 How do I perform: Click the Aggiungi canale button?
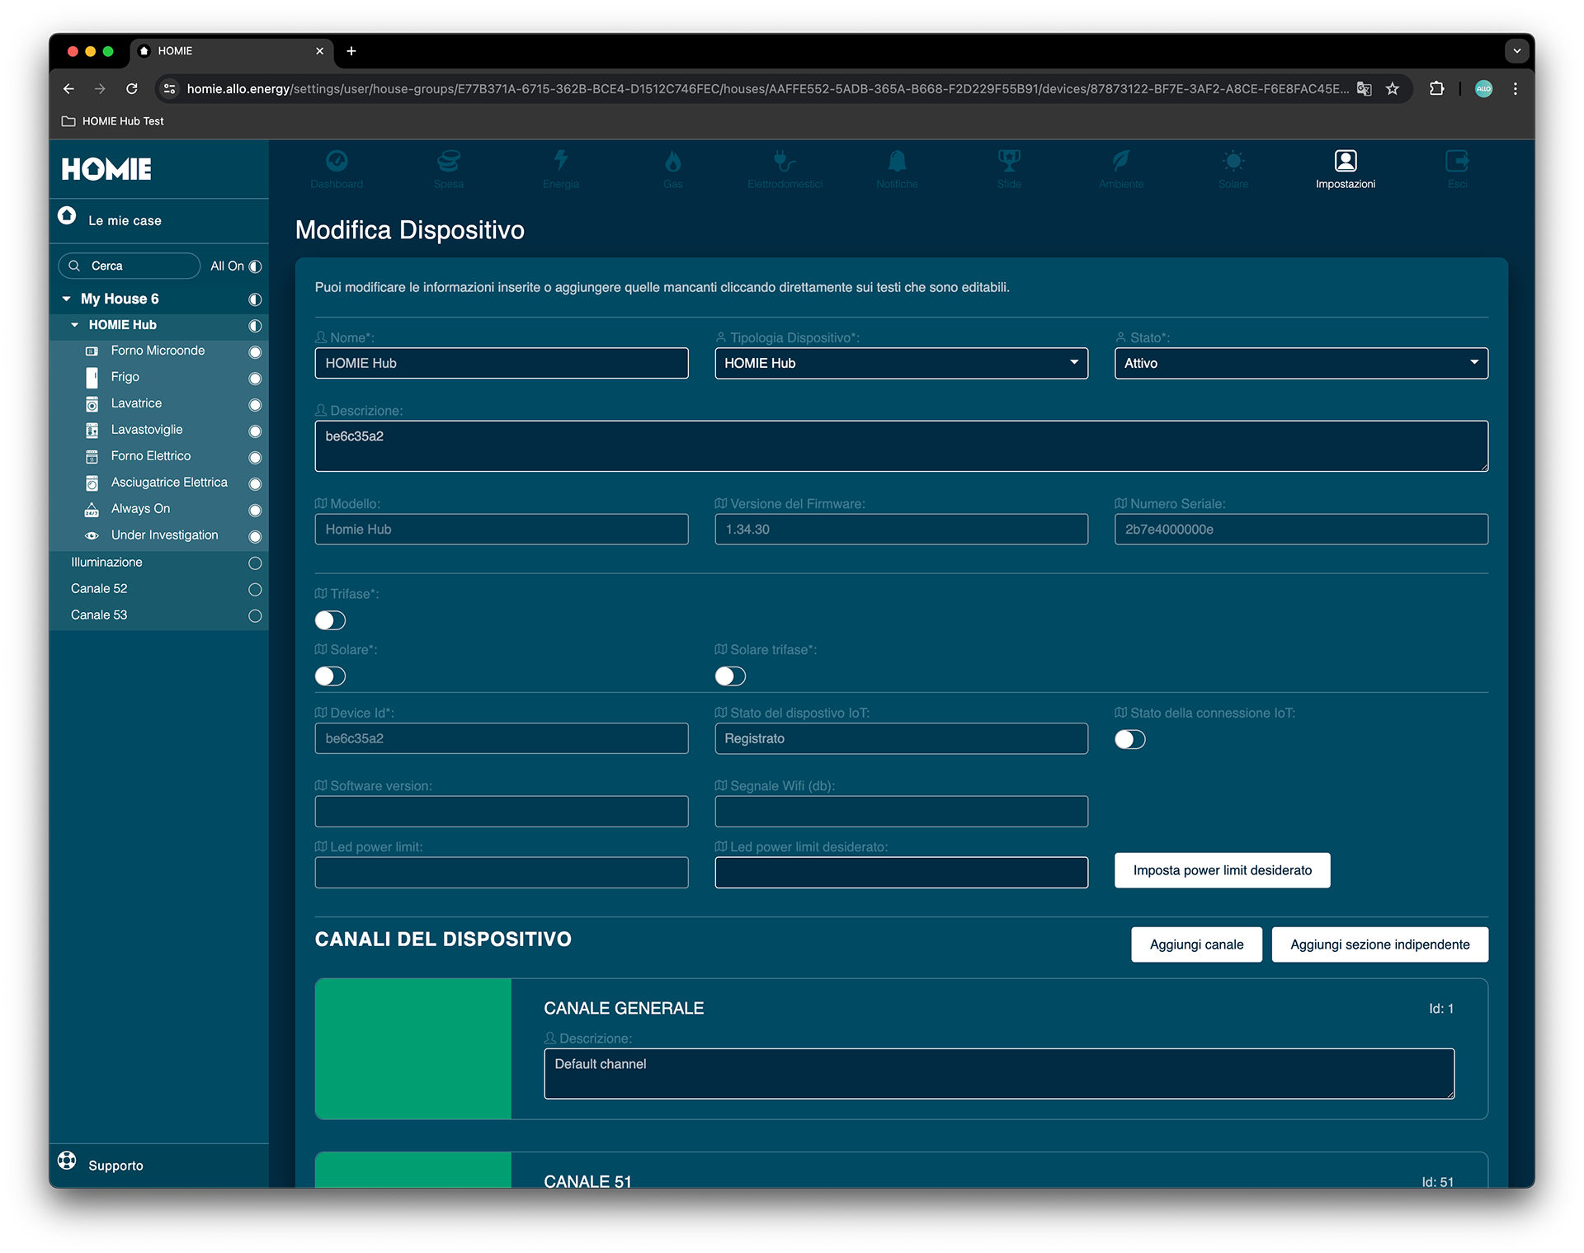1196,944
